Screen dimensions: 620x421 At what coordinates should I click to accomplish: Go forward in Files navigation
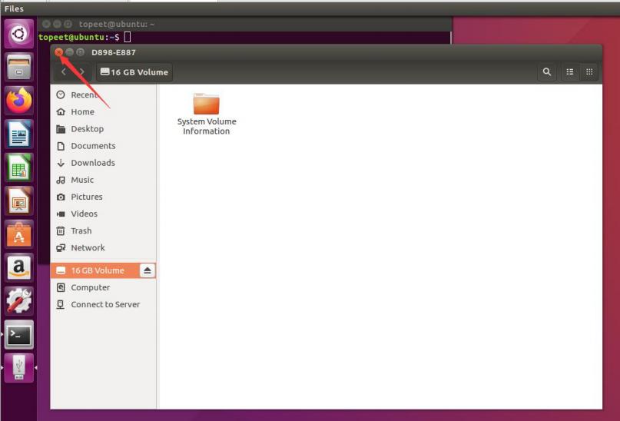(x=82, y=72)
